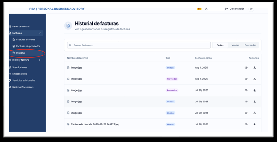Download the Jul 29 Proveedor invoice
The height and width of the screenshot is (142, 277).
coord(254,90)
